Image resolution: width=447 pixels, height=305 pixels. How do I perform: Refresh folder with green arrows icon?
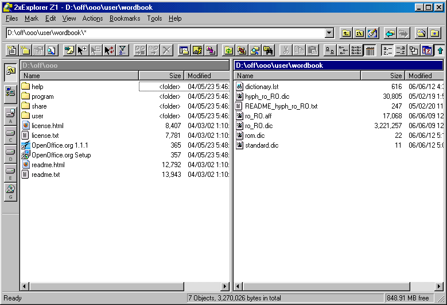(228, 51)
